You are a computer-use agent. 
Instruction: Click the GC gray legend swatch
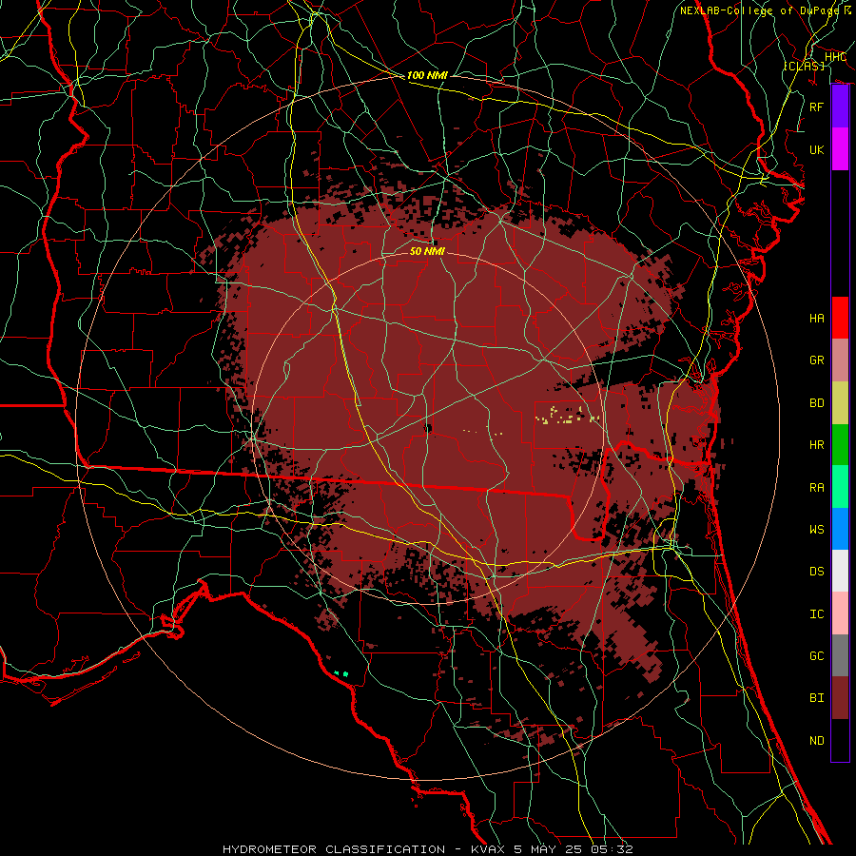point(840,655)
